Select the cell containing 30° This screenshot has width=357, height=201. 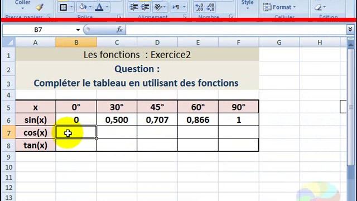[117, 107]
